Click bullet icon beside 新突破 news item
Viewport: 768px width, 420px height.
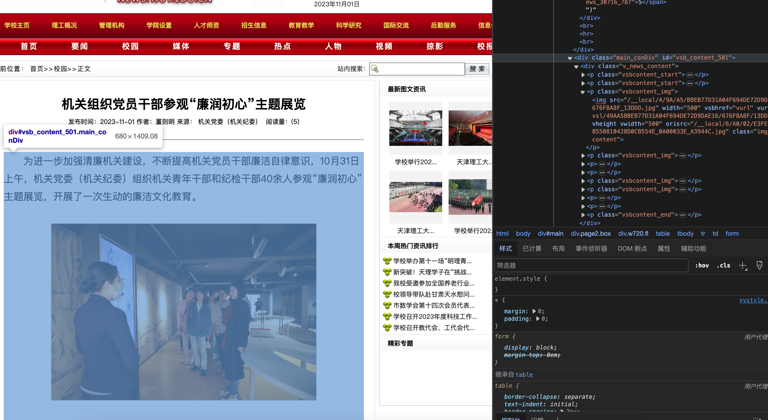click(387, 272)
